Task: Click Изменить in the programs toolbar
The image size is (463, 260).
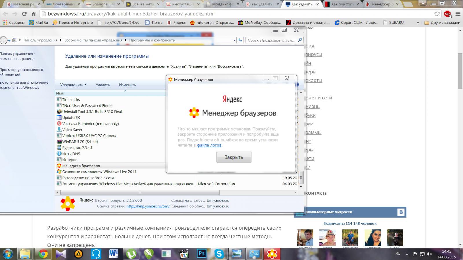Action: [x=127, y=85]
